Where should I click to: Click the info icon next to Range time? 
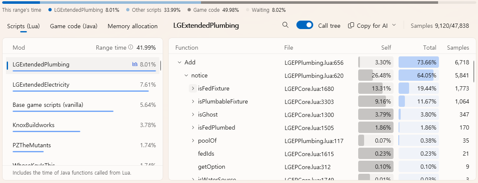click(131, 47)
